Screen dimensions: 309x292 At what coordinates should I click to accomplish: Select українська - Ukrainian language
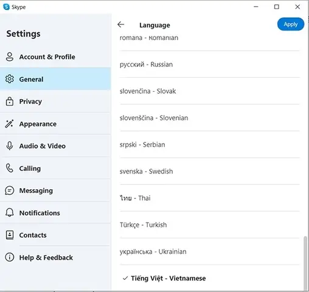210,251
